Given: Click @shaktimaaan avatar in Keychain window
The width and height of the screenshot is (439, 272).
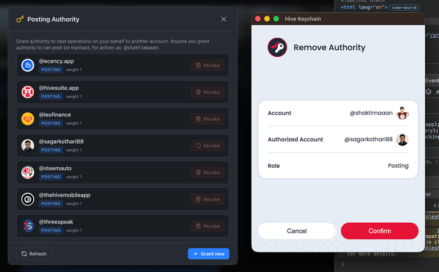Looking at the screenshot, I should (402, 113).
